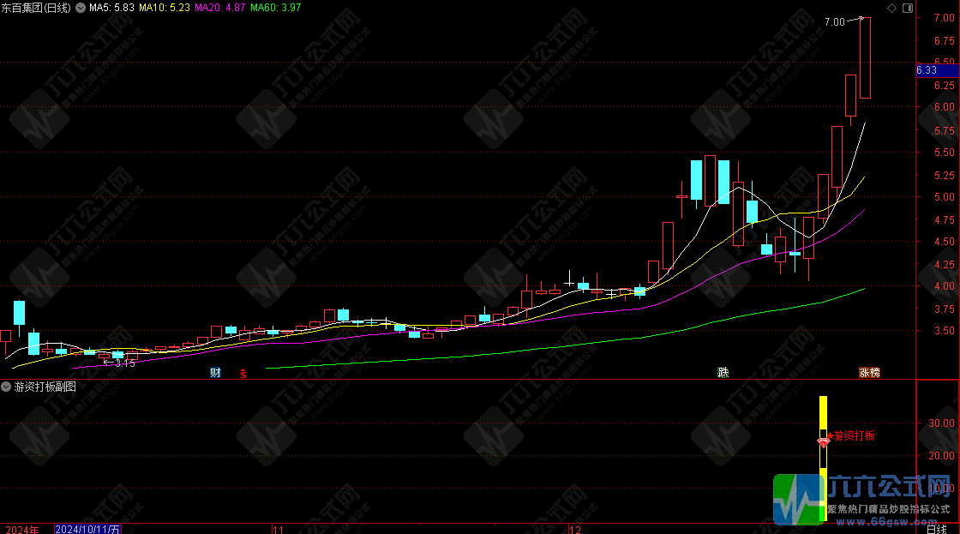Click the 财 financial marker on the chart
Image resolution: width=960 pixels, height=534 pixels.
[215, 373]
